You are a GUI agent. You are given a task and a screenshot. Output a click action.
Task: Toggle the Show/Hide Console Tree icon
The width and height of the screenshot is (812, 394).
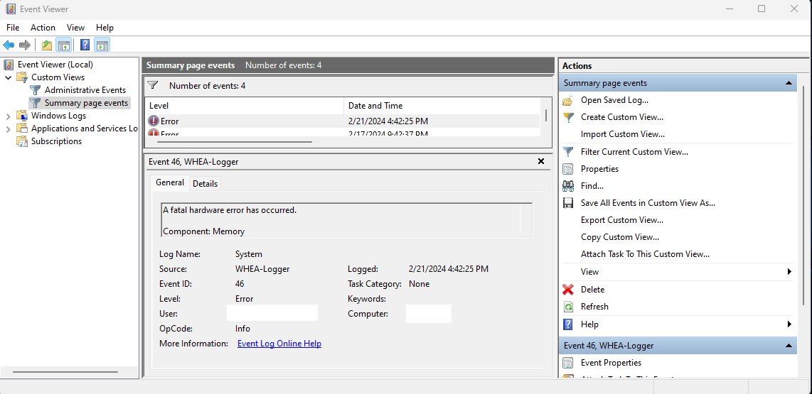pyautogui.click(x=64, y=45)
